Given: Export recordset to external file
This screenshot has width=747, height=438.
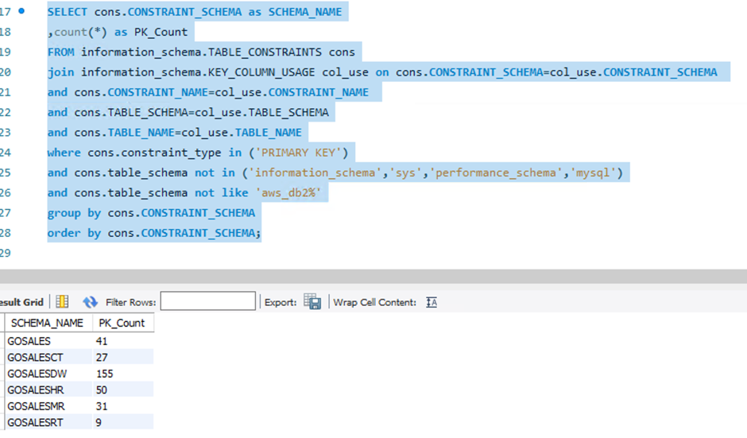Looking at the screenshot, I should click(312, 302).
